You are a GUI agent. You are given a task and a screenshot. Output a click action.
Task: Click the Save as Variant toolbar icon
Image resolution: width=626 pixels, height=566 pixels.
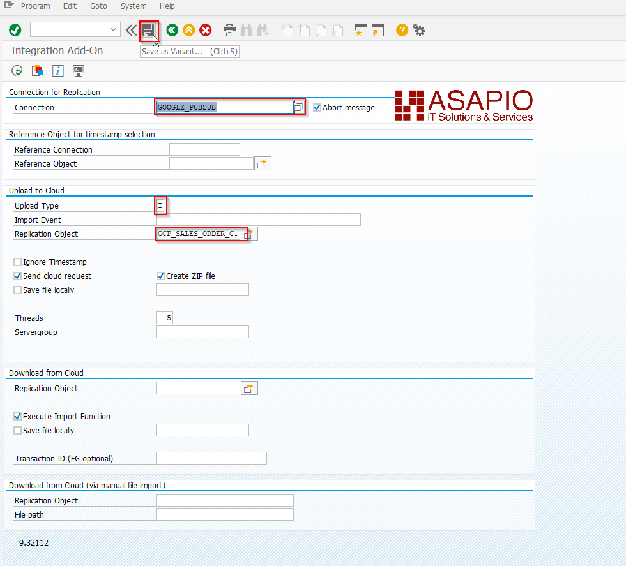[x=149, y=29]
